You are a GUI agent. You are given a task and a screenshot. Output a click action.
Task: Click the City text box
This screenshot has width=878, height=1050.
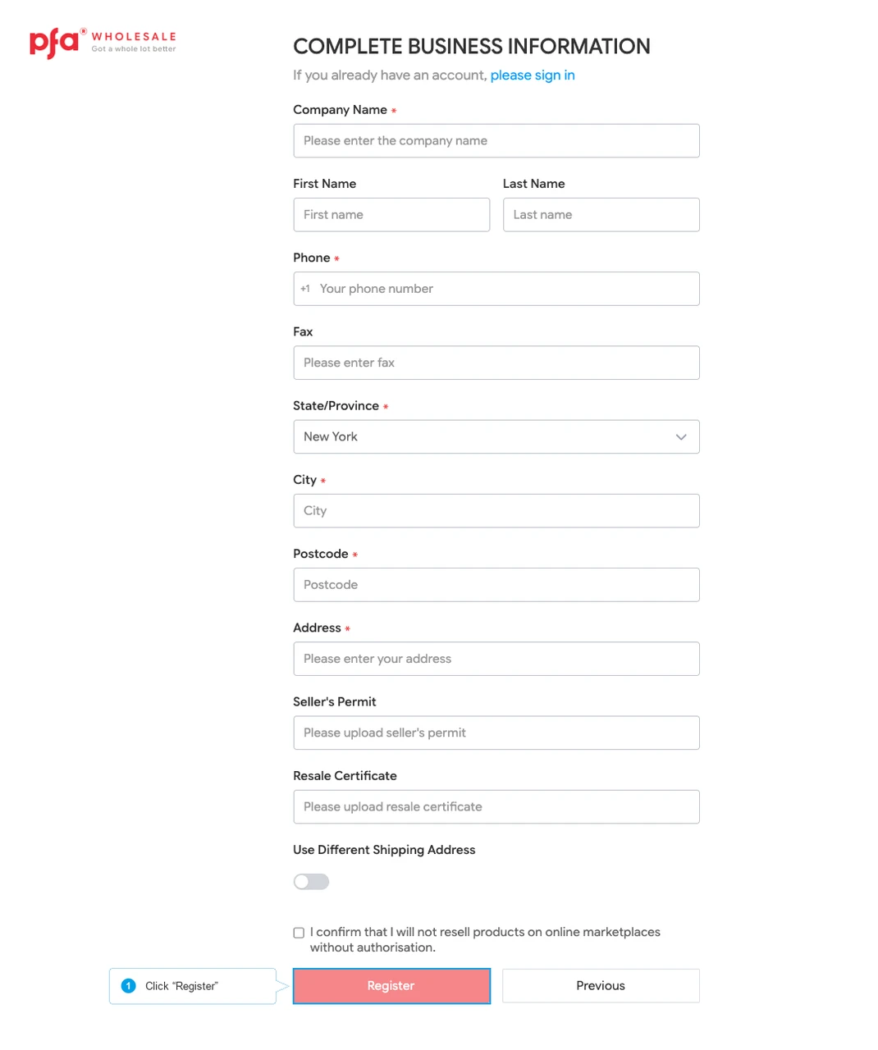496,511
